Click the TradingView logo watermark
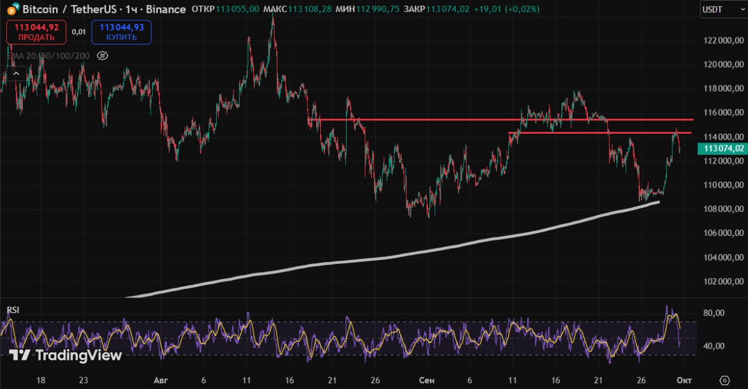Viewport: 748px width, 389px height. pyautogui.click(x=65, y=355)
